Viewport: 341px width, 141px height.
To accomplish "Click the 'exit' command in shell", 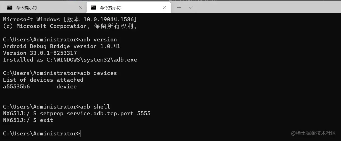I will (46, 120).
